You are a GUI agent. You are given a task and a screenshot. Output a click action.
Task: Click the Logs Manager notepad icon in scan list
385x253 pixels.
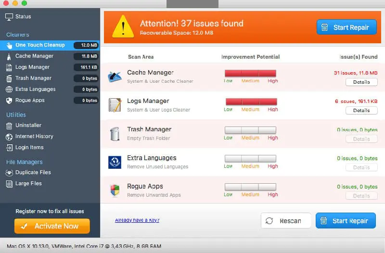pyautogui.click(x=115, y=105)
